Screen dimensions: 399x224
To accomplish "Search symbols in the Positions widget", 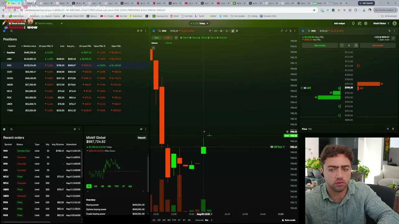I will pos(12,31).
